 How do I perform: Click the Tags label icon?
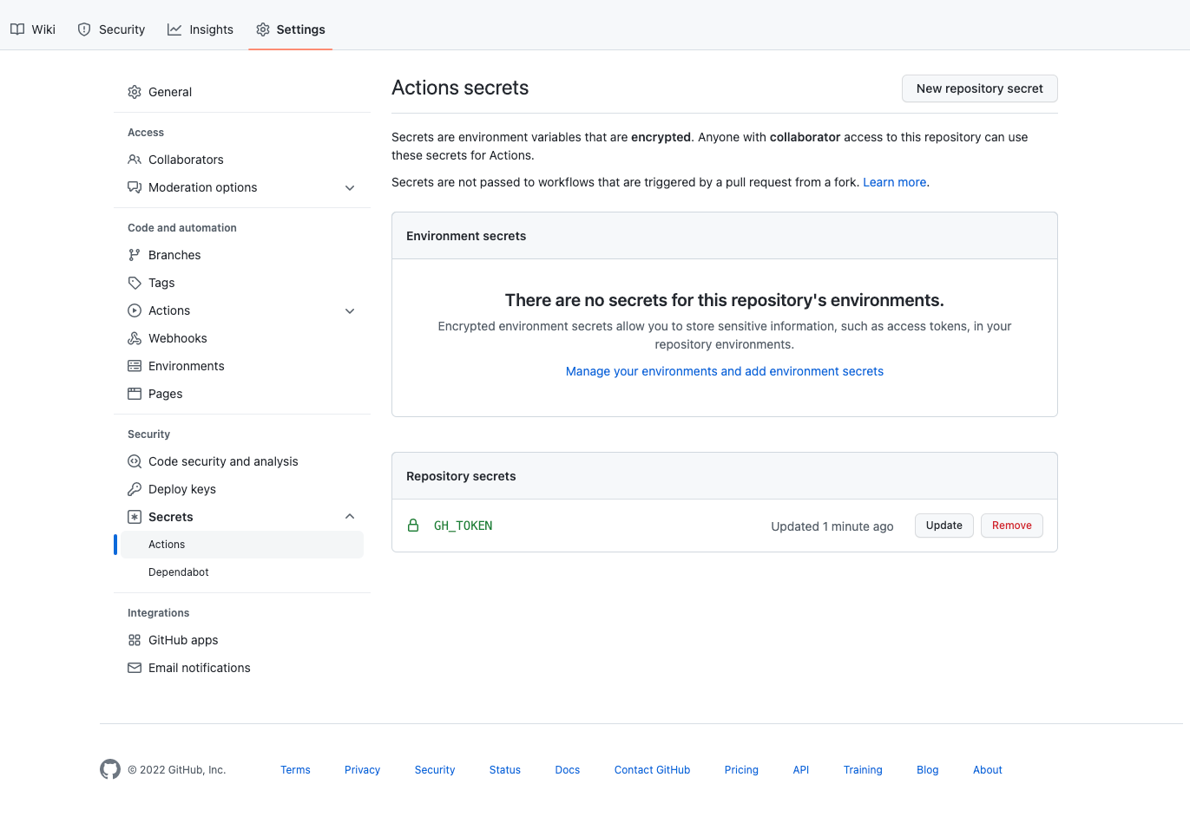135,283
